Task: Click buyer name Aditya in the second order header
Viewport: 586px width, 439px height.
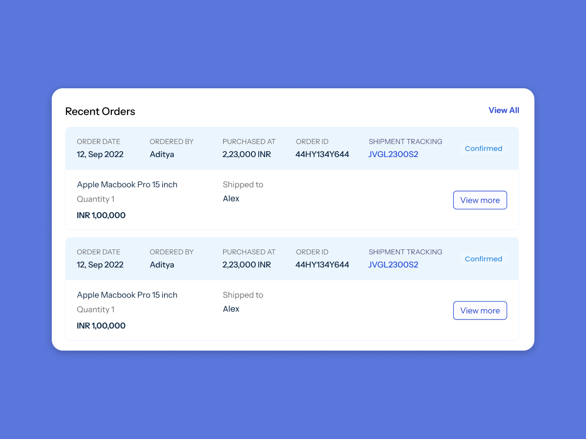Action: [x=162, y=264]
